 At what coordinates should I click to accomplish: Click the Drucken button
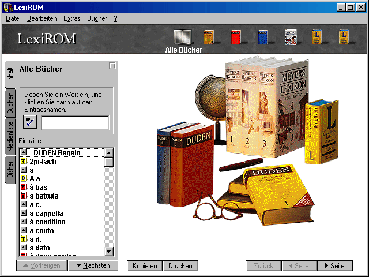pos(180,266)
